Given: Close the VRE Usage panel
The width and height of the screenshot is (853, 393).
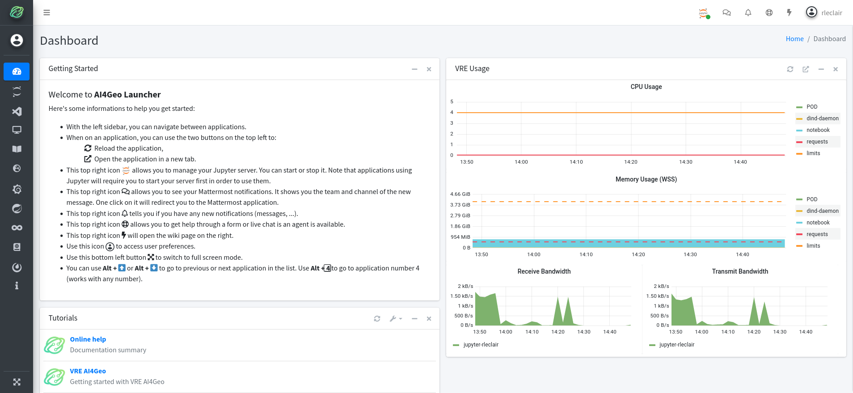Looking at the screenshot, I should tap(836, 69).
